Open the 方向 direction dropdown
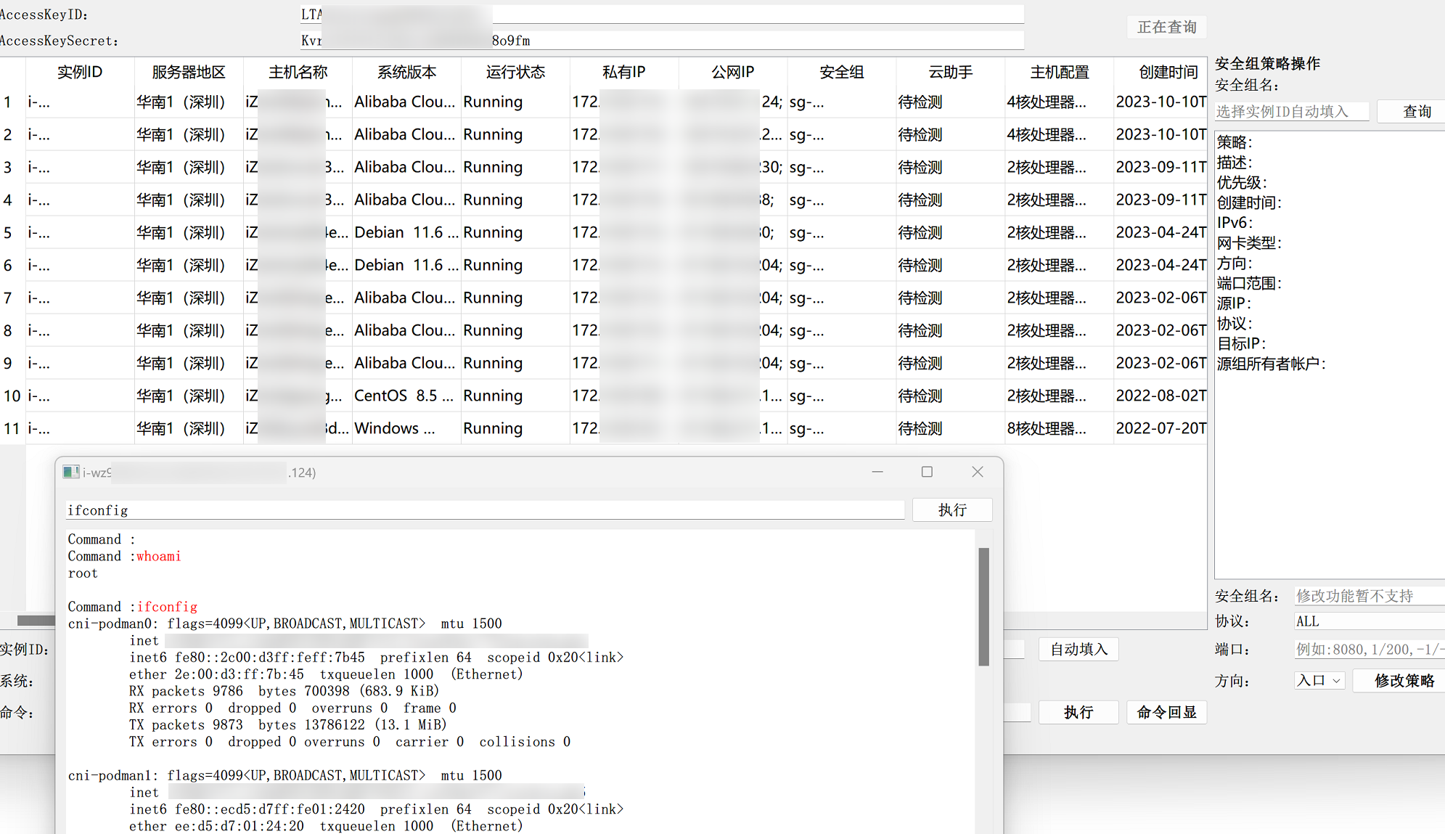This screenshot has width=1445, height=834. pyautogui.click(x=1319, y=681)
